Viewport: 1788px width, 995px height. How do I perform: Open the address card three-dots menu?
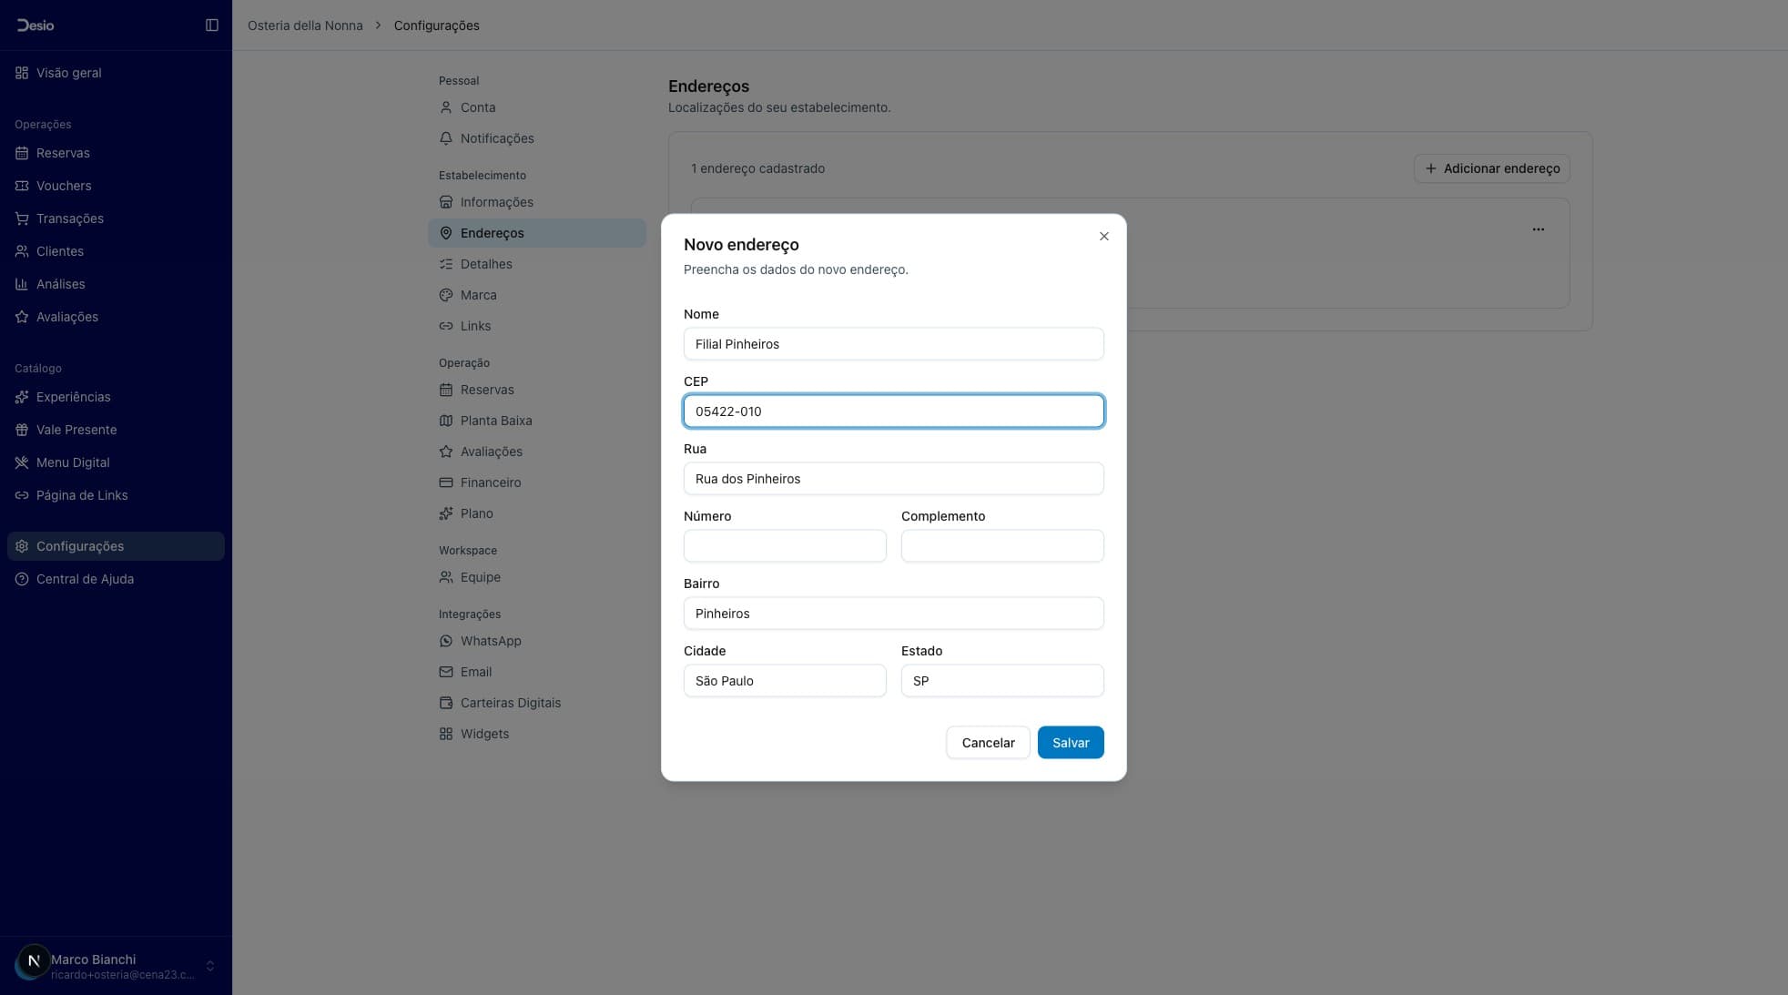coord(1539,229)
